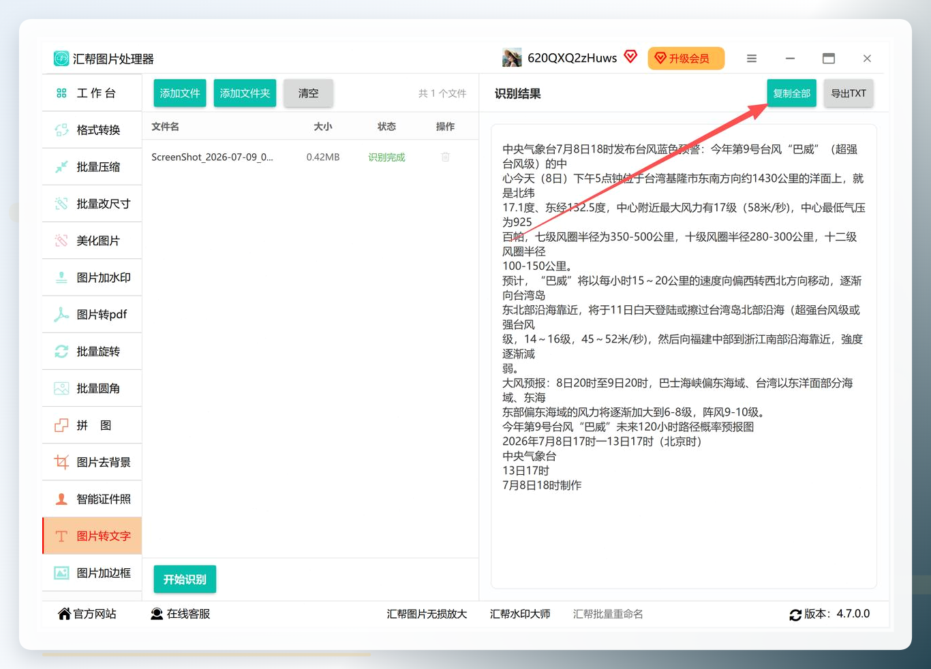Click the refresh icon beside 版本
Screen dimensions: 931x669
[795, 615]
